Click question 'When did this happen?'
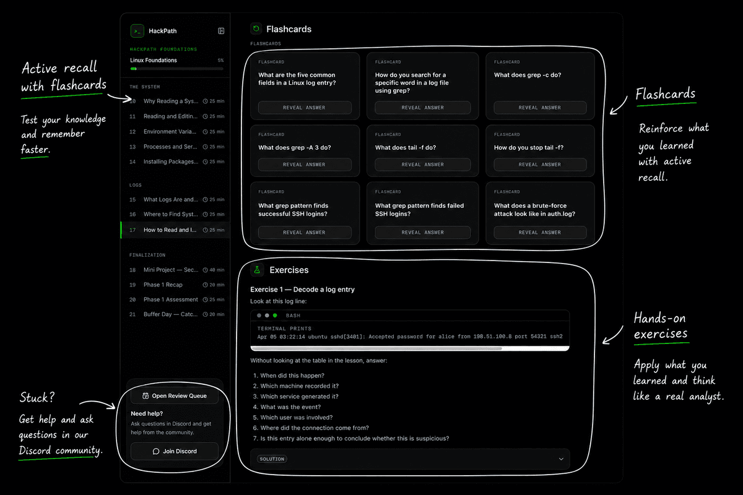The image size is (743, 495). (x=292, y=376)
